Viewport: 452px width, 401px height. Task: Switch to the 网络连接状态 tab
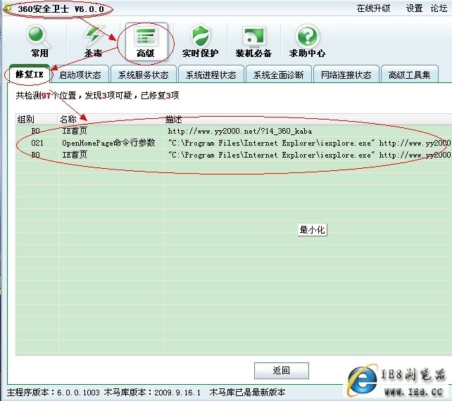pos(346,75)
